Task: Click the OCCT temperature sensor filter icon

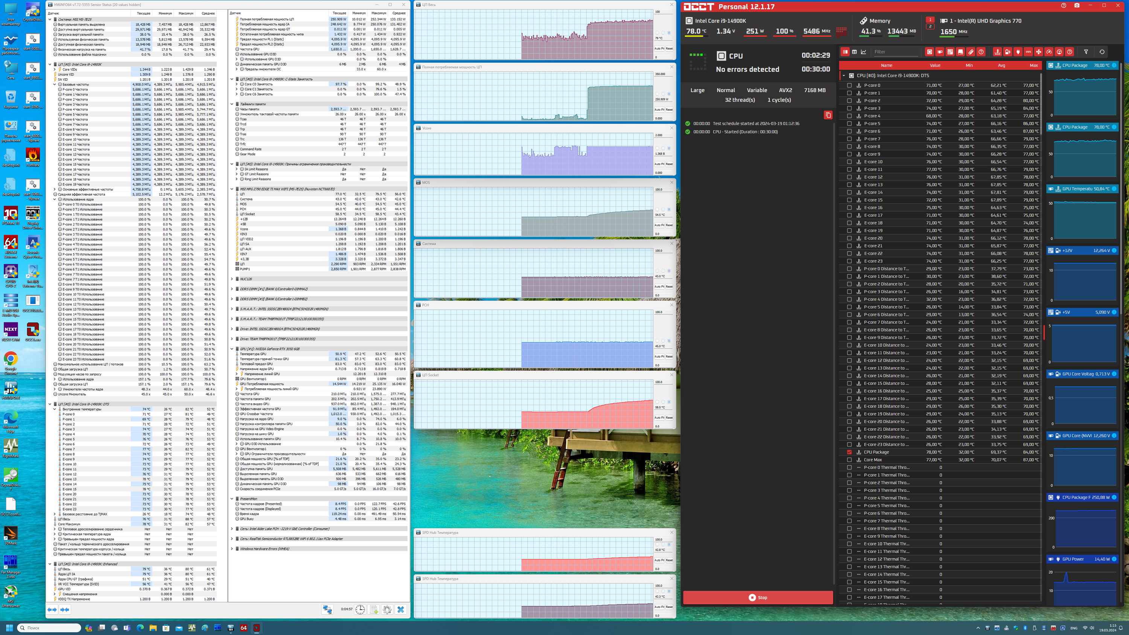Action: point(997,52)
